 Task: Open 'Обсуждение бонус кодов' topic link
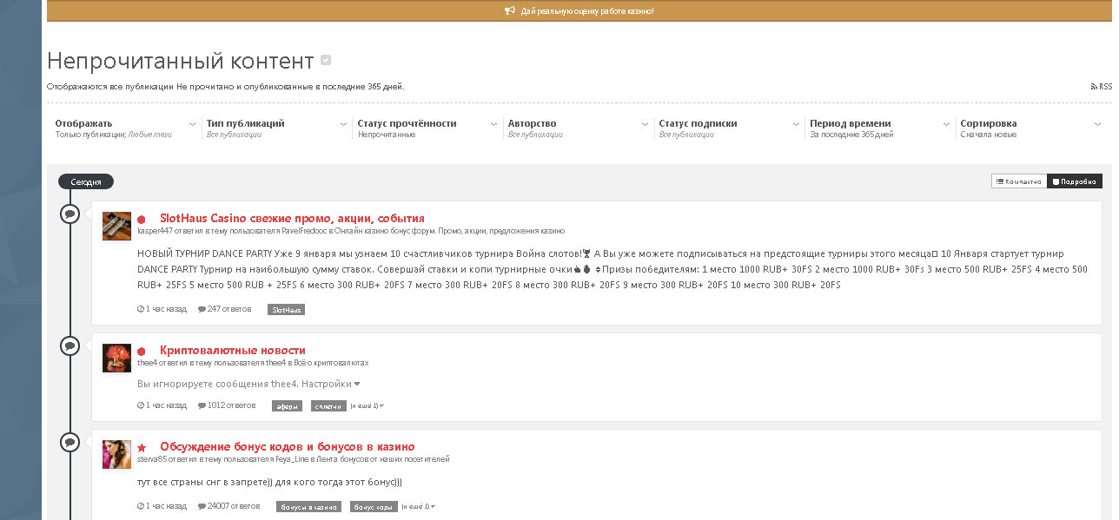[287, 446]
